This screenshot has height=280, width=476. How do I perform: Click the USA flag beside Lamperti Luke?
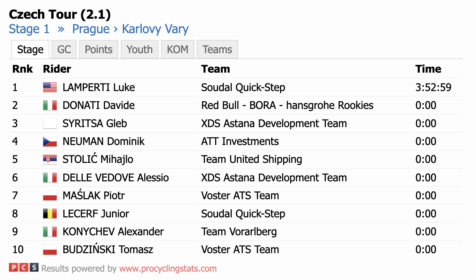(50, 87)
